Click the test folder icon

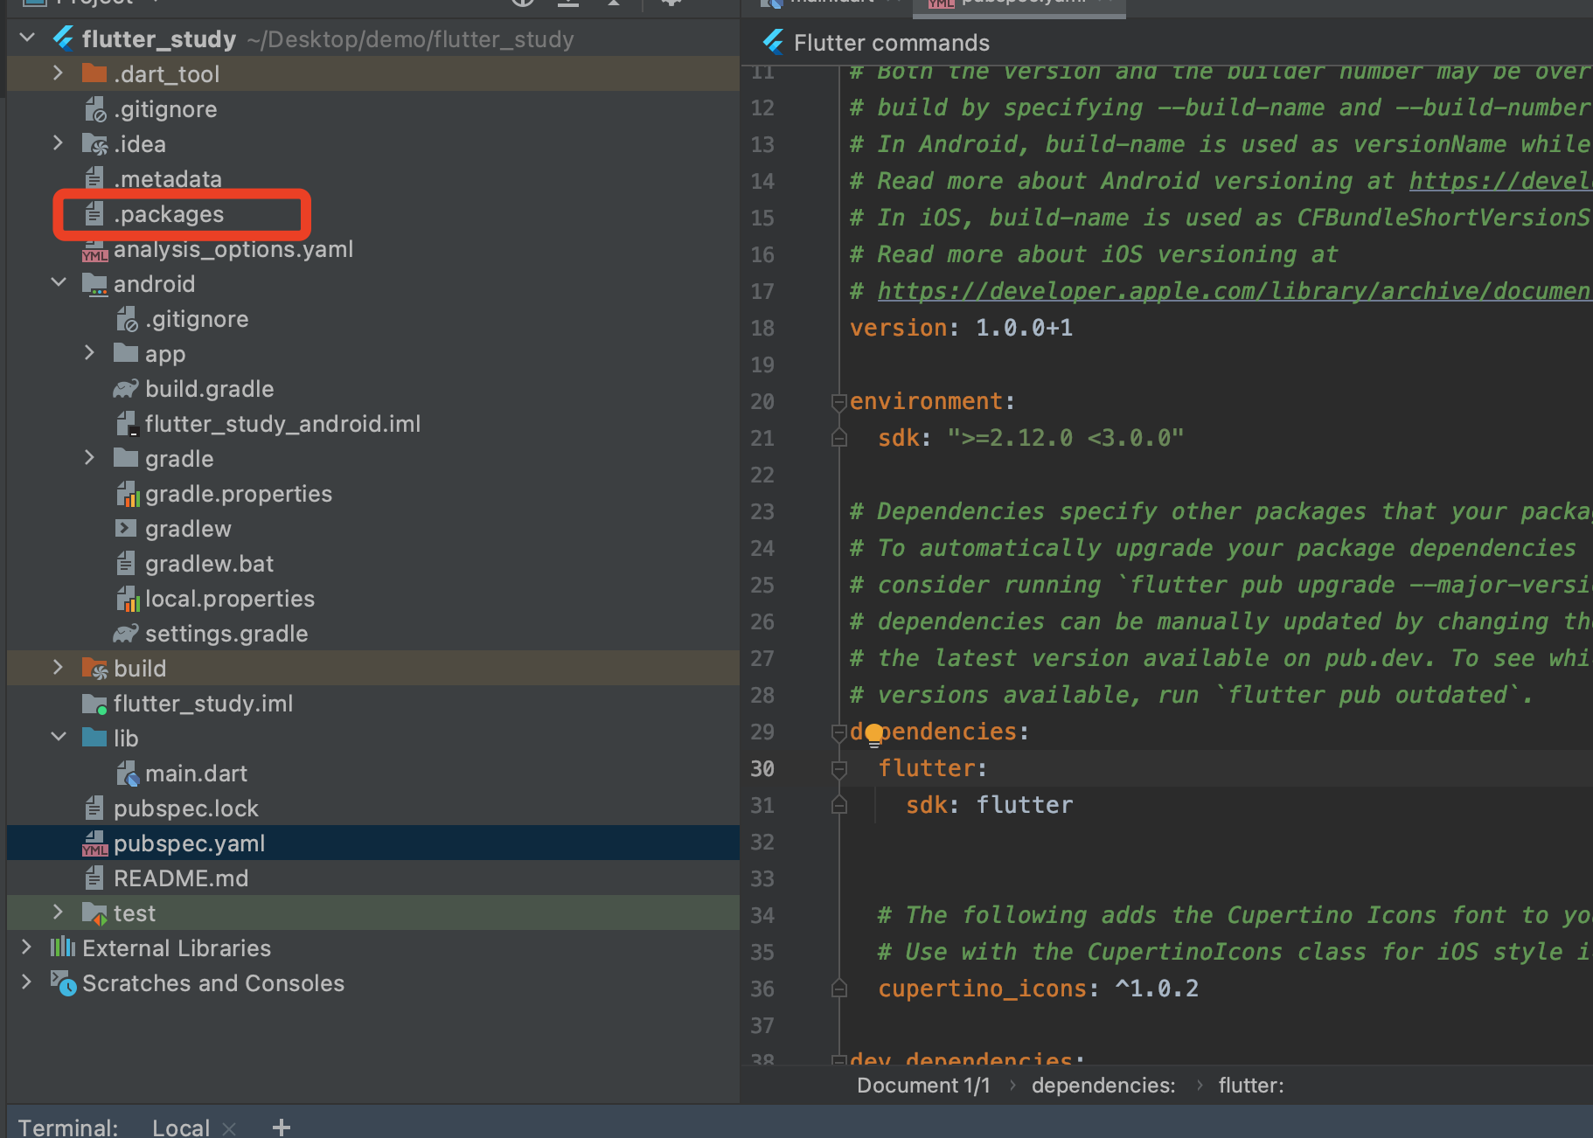point(94,913)
